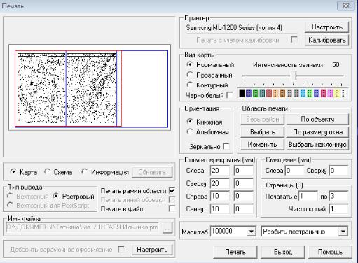
Task: Pick the black fill swatch
Action: click(x=242, y=94)
